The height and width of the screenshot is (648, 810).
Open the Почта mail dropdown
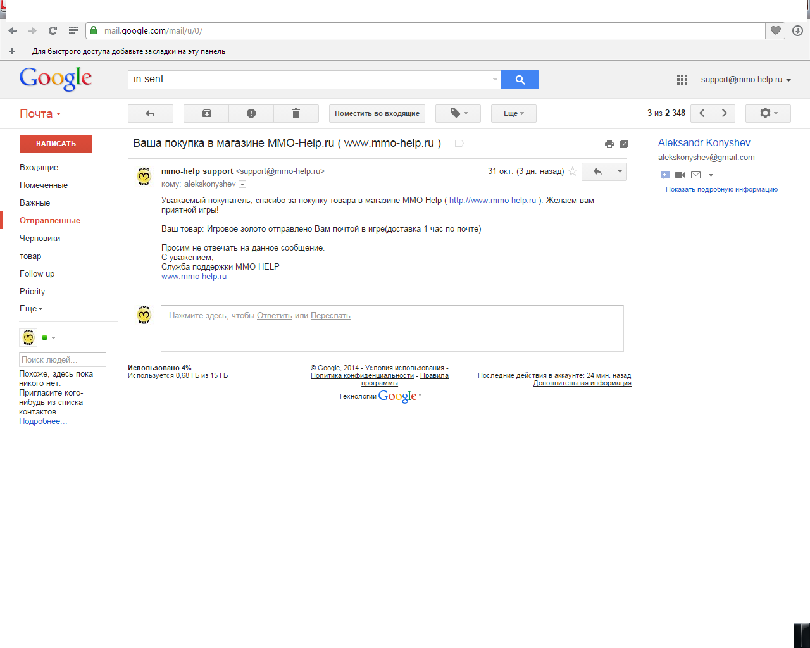click(x=40, y=114)
